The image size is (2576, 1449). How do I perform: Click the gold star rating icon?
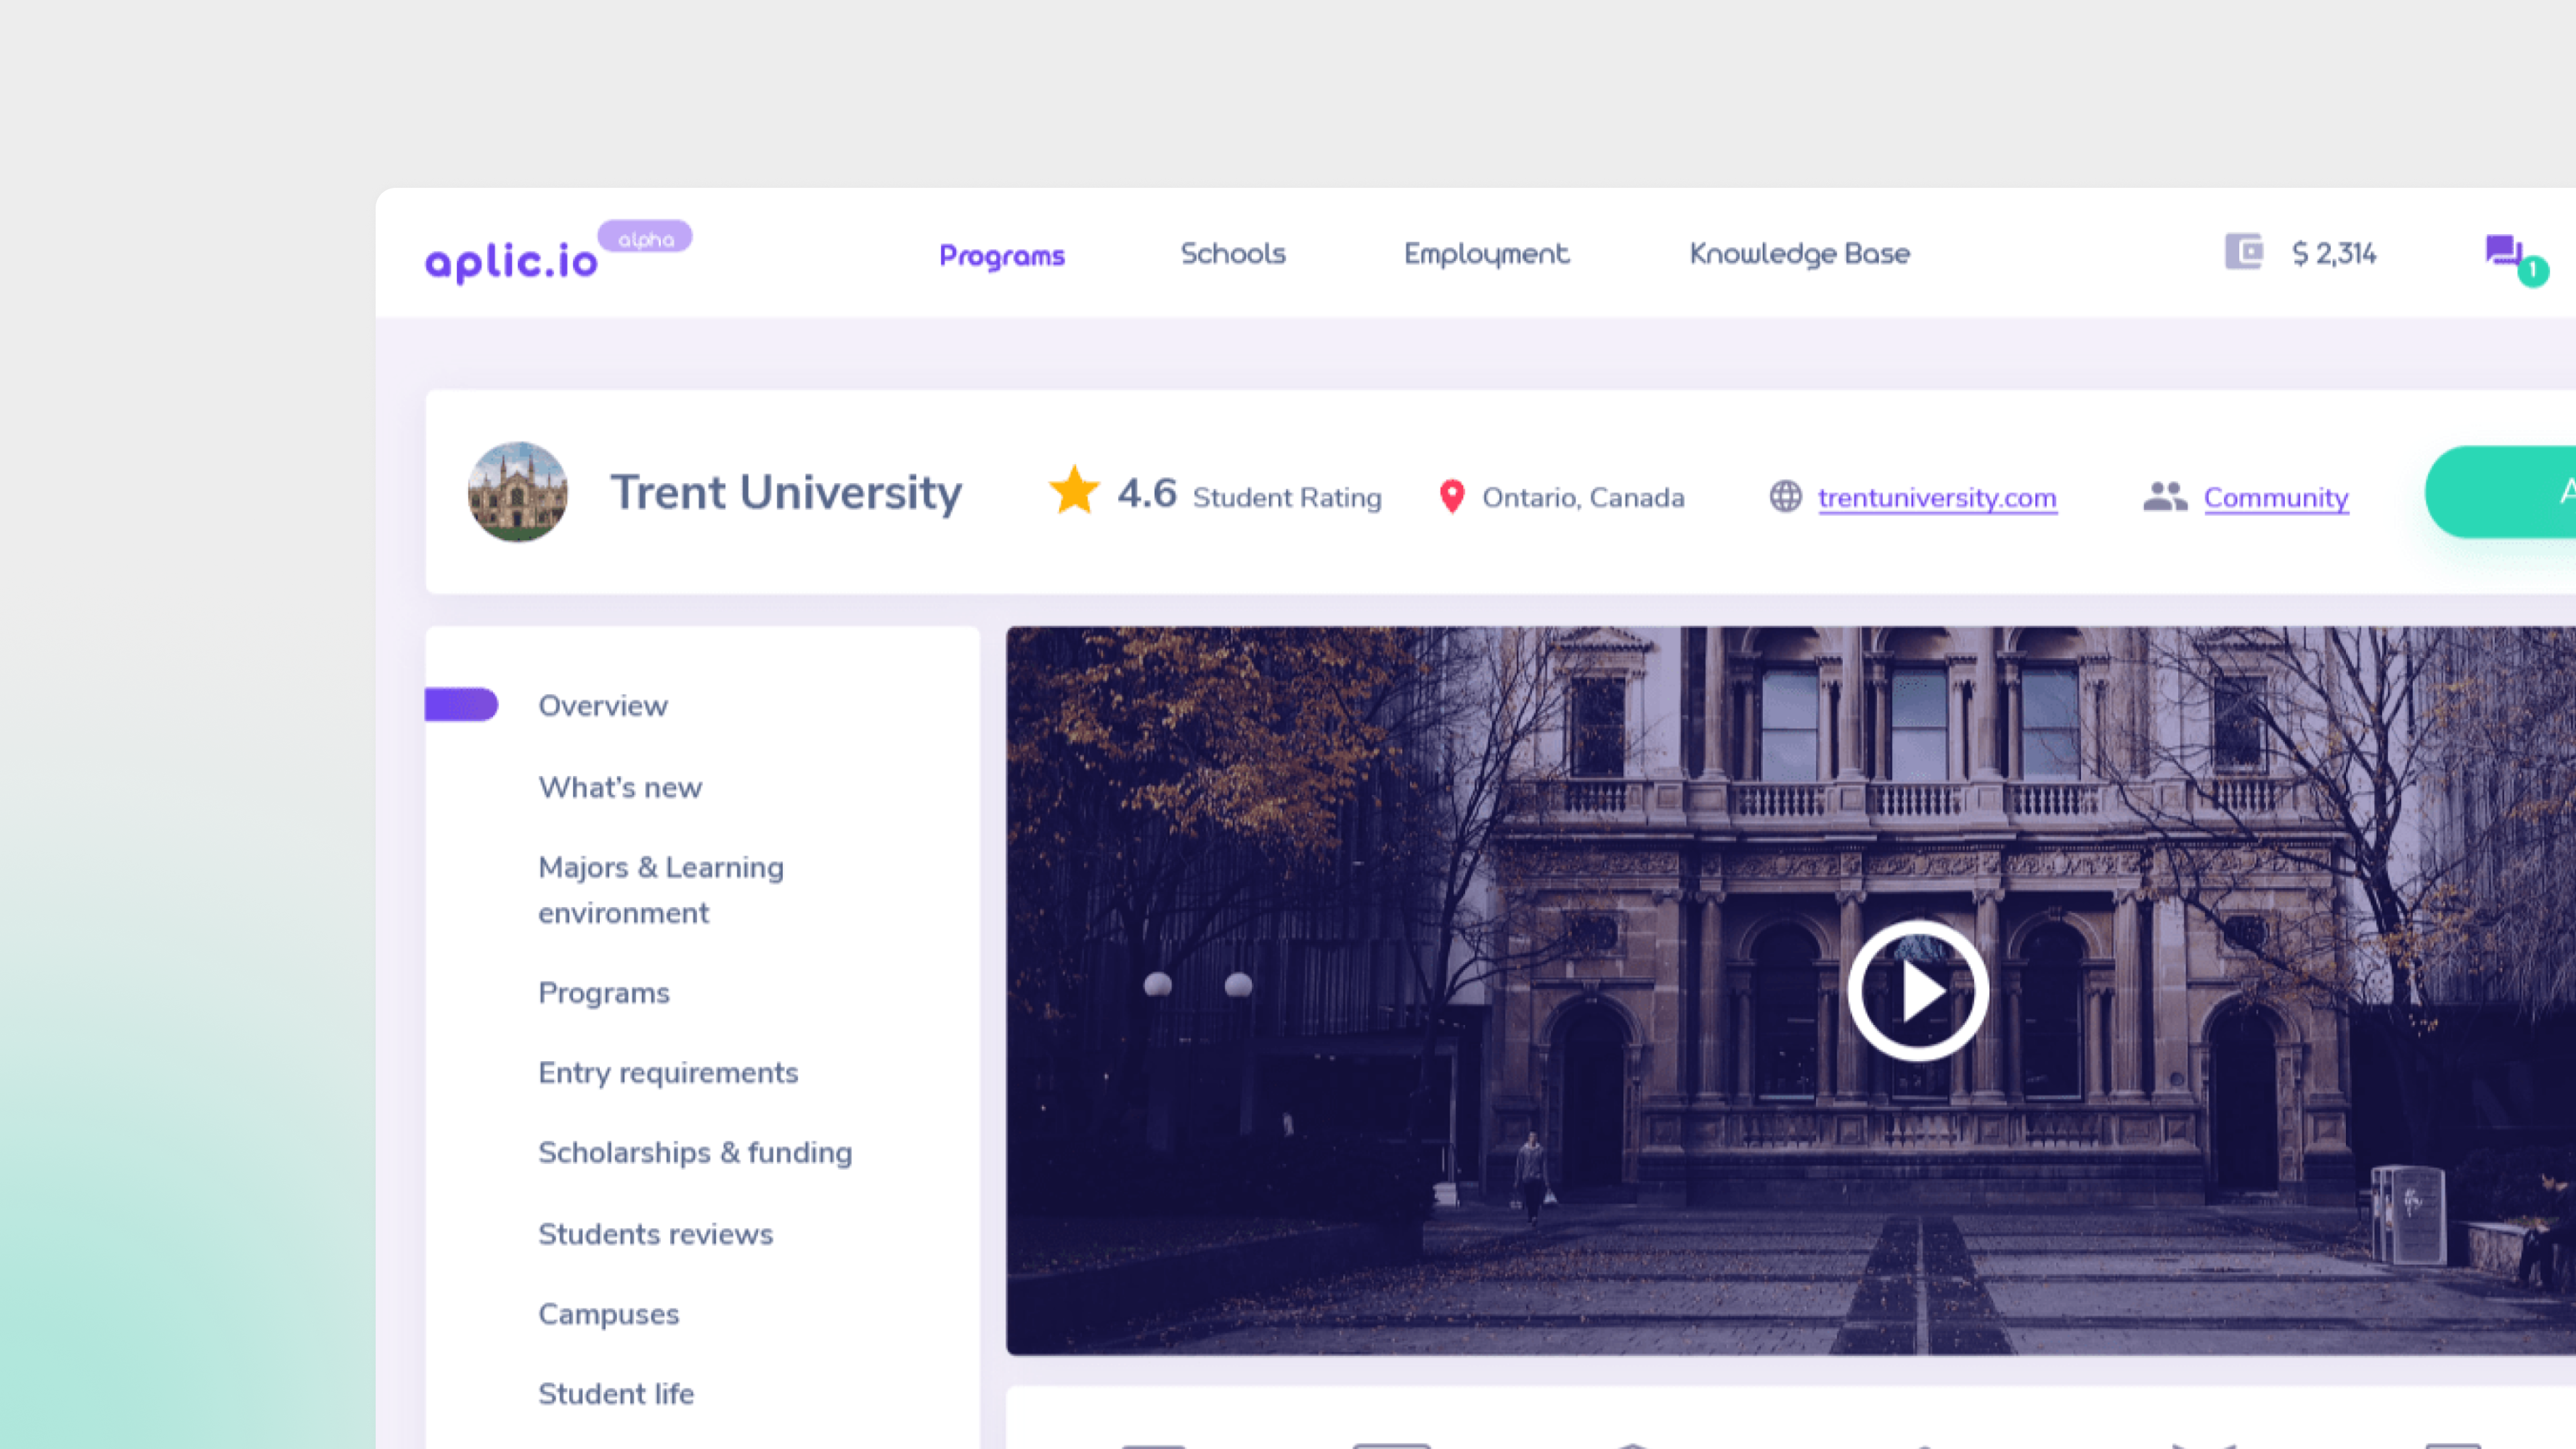1073,492
